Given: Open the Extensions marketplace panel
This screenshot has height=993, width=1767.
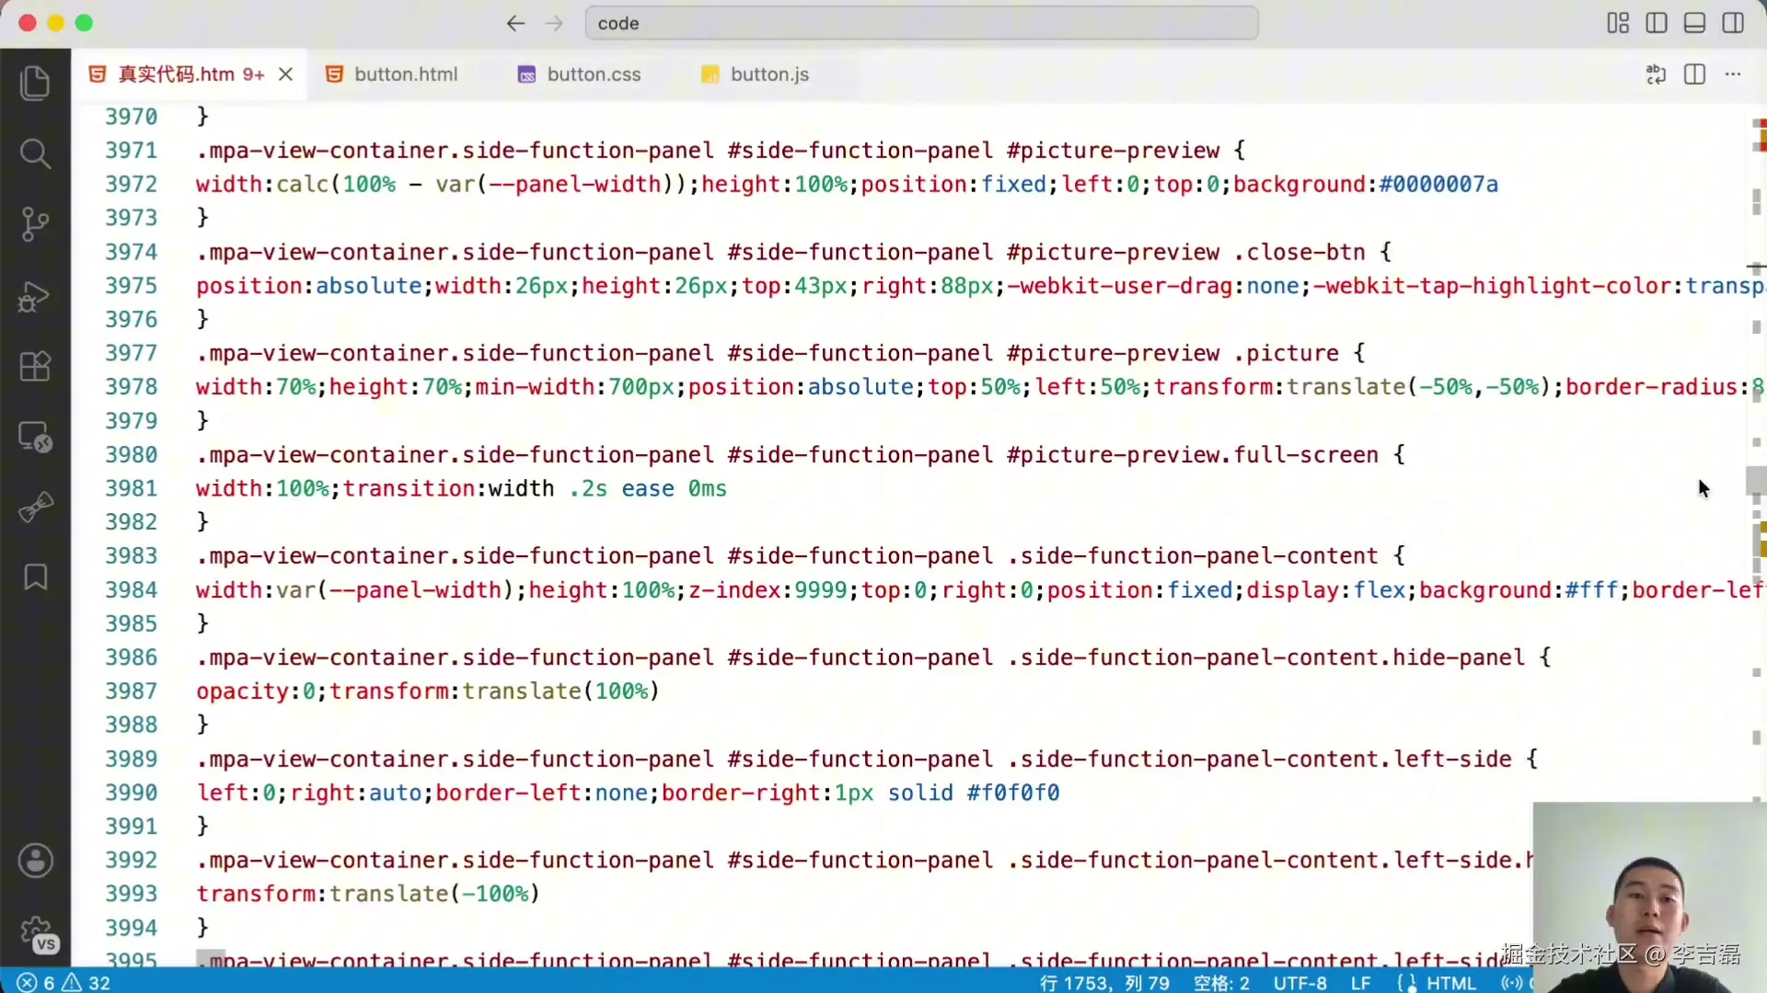Looking at the screenshot, I should (x=35, y=366).
